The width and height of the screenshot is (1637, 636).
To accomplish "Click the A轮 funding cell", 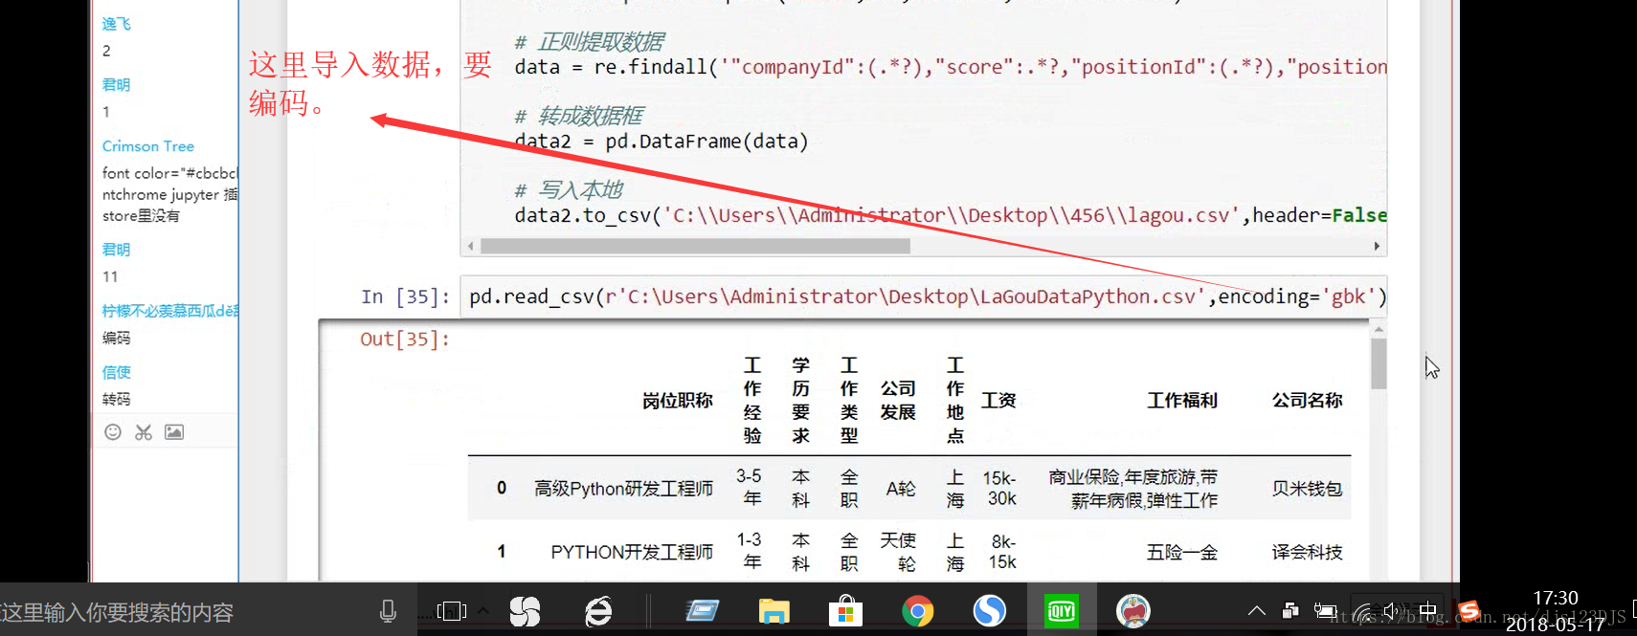I will (x=901, y=489).
